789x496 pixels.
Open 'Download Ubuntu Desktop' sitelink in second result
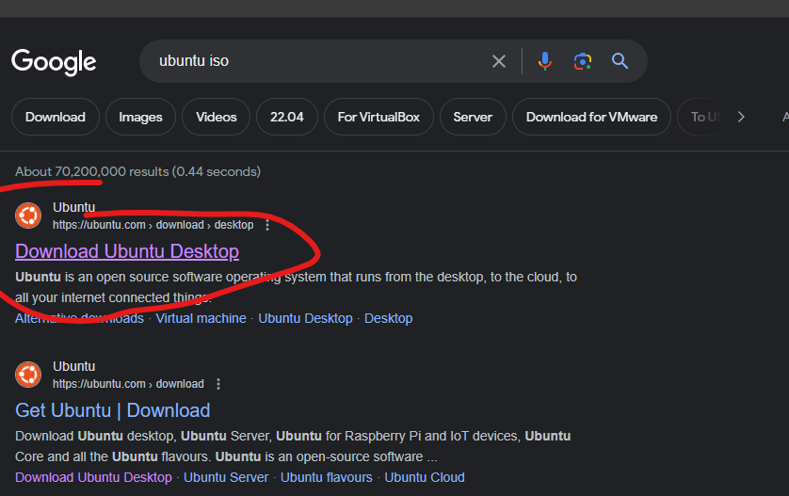coord(93,477)
